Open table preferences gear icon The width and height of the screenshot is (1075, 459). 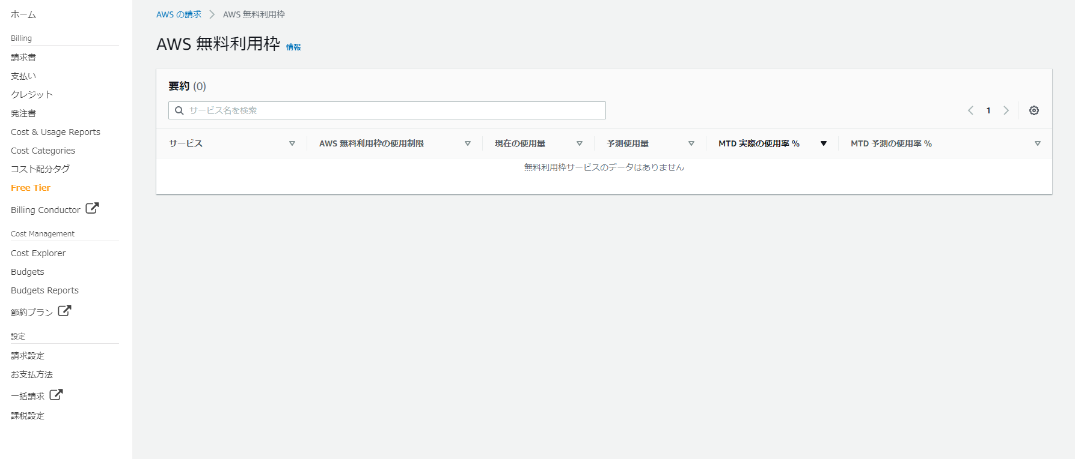click(1034, 110)
